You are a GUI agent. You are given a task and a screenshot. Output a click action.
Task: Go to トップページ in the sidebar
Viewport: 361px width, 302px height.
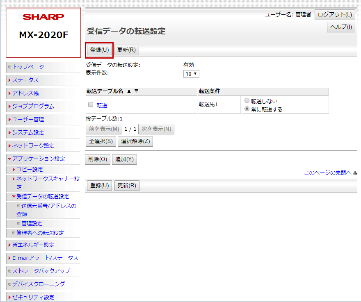(x=28, y=67)
